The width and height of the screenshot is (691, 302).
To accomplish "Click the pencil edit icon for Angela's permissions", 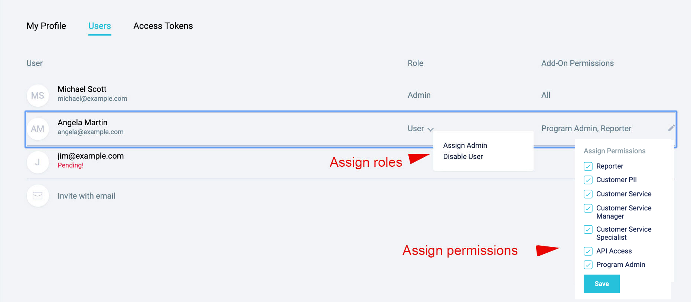I will pyautogui.click(x=671, y=128).
